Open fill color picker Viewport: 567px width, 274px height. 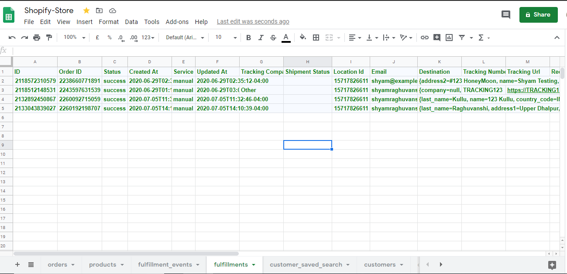(x=303, y=38)
